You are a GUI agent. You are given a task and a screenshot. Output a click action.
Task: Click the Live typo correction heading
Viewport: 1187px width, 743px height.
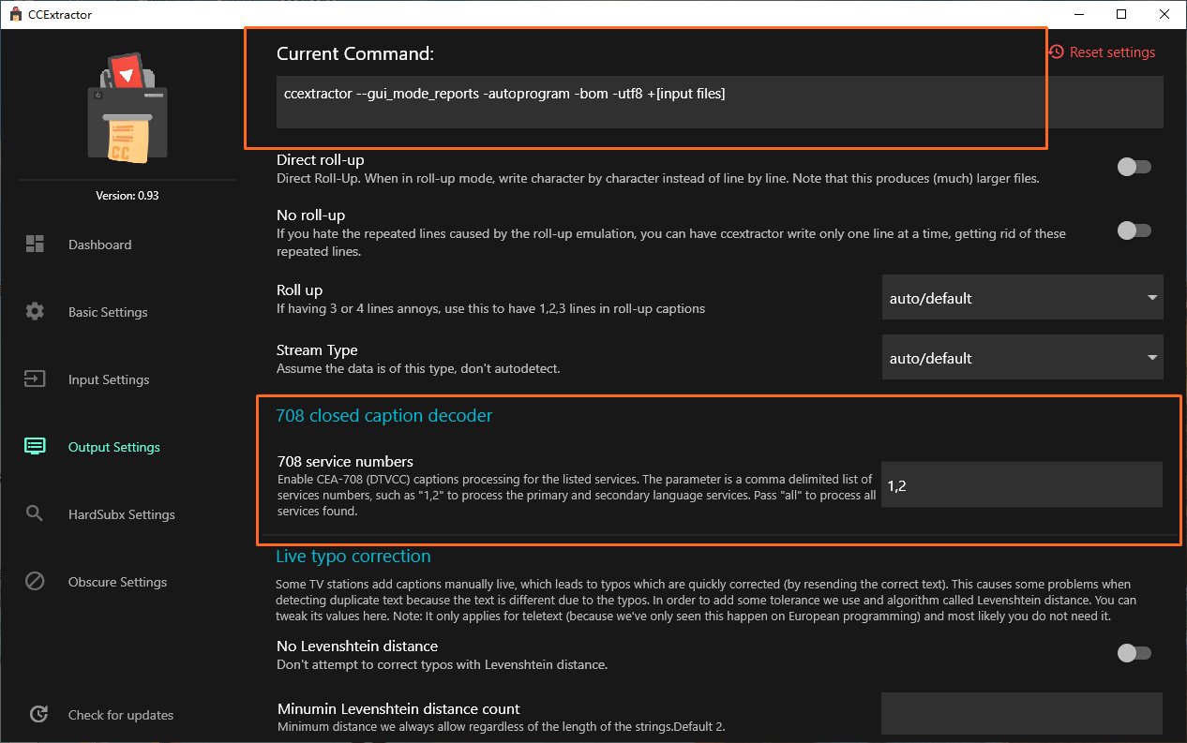click(353, 557)
